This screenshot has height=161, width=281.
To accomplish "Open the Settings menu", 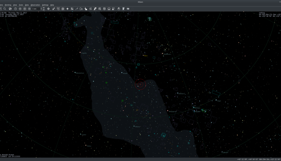I will (x=45, y=5).
